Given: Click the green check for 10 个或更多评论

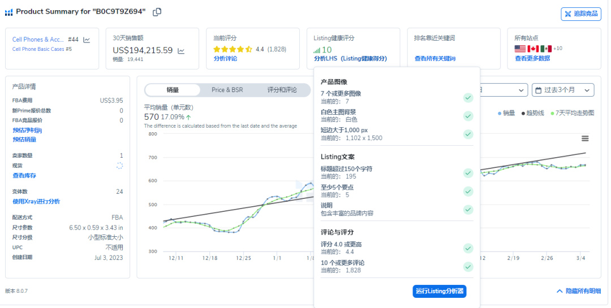Looking at the screenshot, I should click(468, 267).
